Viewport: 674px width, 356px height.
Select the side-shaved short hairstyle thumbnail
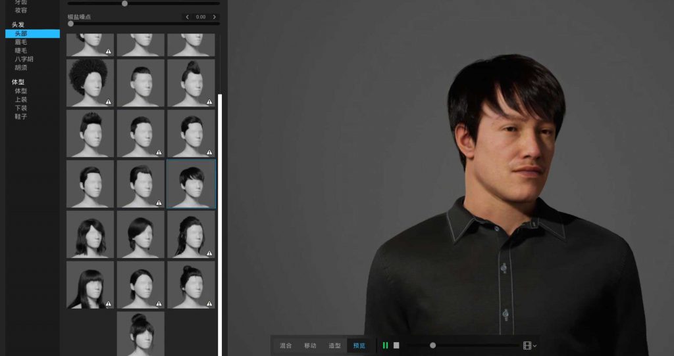tap(141, 83)
